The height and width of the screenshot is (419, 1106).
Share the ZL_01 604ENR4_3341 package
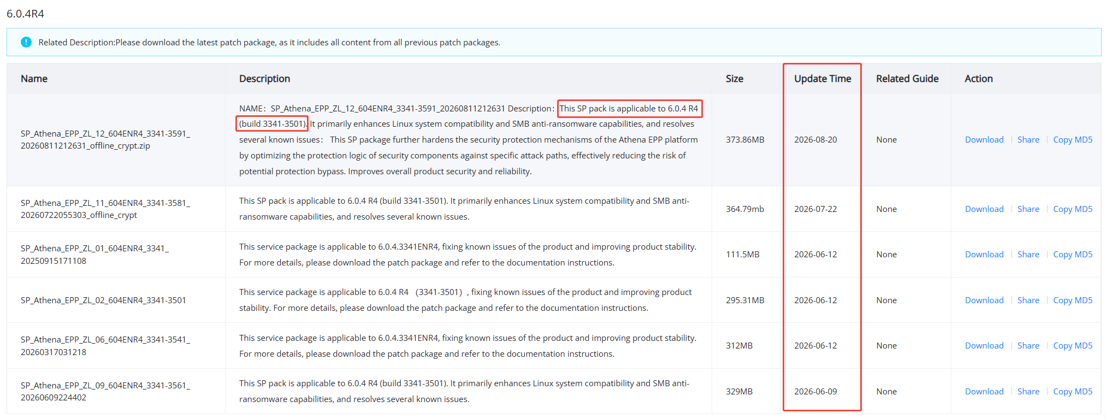[1028, 255]
